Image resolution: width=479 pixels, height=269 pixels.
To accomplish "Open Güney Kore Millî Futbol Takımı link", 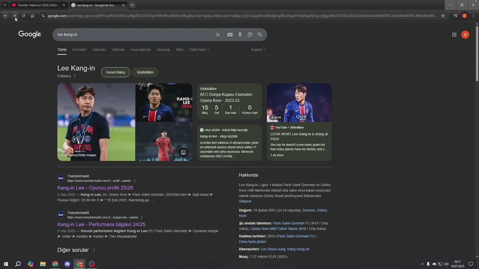I will click(x=274, y=229).
